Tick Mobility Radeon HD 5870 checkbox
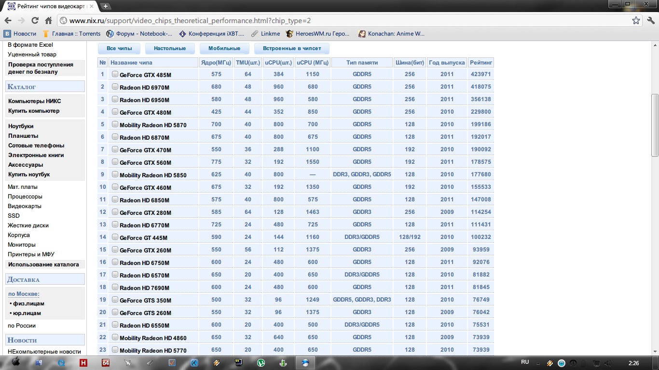This screenshot has height=370, width=659. coord(115,124)
